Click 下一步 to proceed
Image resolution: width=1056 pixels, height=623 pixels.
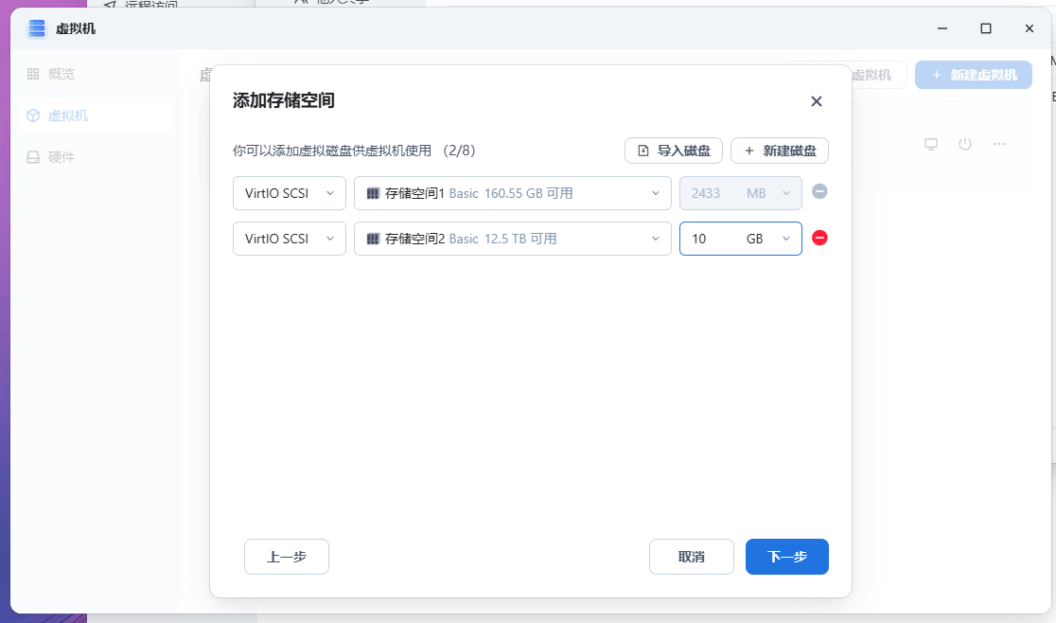click(786, 557)
